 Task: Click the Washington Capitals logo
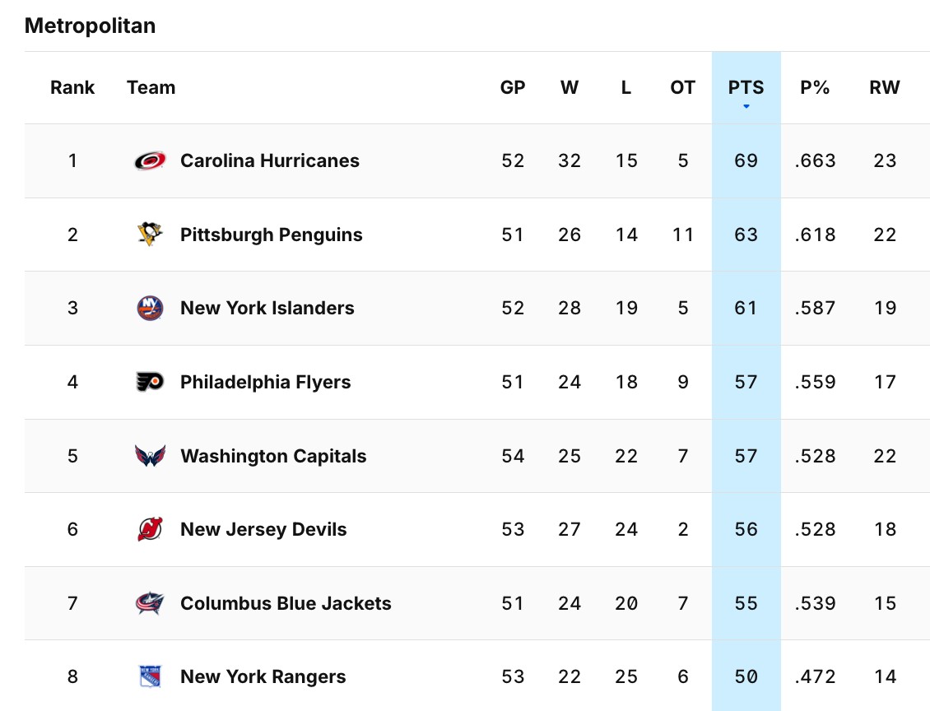(151, 455)
